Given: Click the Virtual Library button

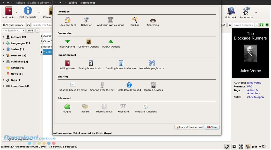Looking at the screenshot, I should [13, 25].
